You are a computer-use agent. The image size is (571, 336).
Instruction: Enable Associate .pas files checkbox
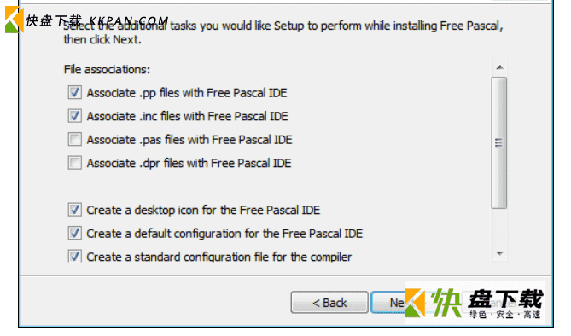[x=74, y=139]
